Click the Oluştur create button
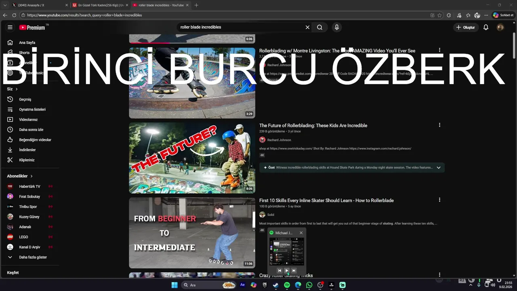The image size is (517, 291). tap(466, 27)
